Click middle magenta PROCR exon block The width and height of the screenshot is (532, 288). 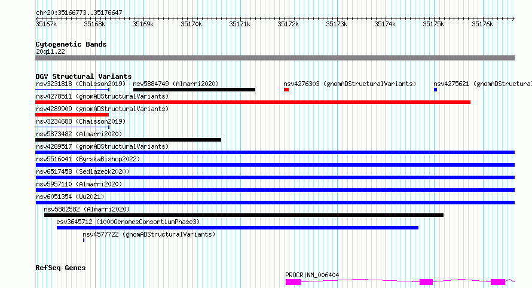(426, 282)
